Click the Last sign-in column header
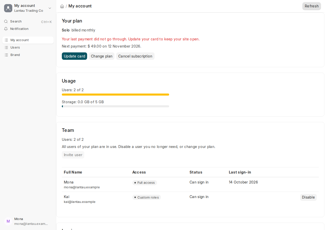This screenshot has height=230, width=327. coord(240,172)
